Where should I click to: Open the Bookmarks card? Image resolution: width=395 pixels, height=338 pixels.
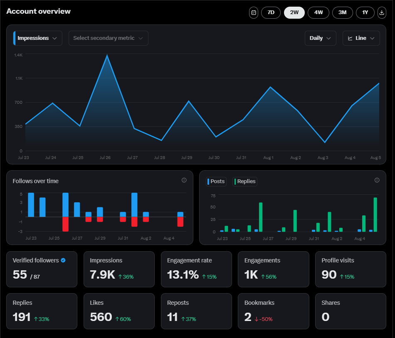coord(274,311)
